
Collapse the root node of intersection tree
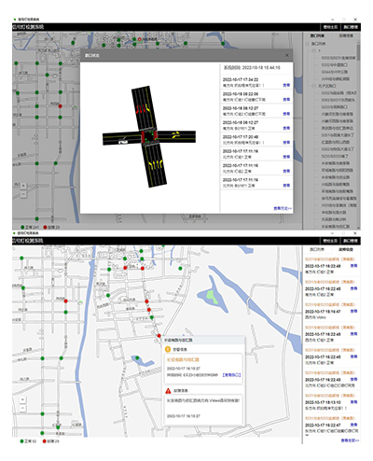(308, 44)
